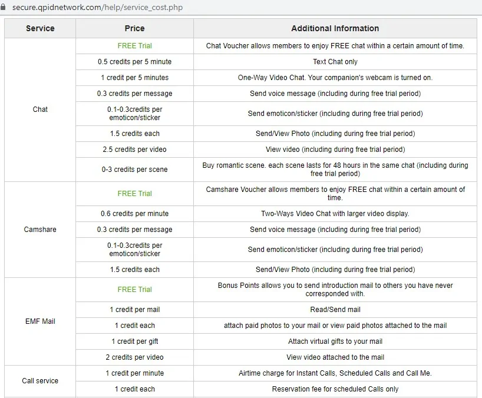The height and width of the screenshot is (398, 482).
Task: Click the Additional Information column header
Action: pyautogui.click(x=335, y=28)
